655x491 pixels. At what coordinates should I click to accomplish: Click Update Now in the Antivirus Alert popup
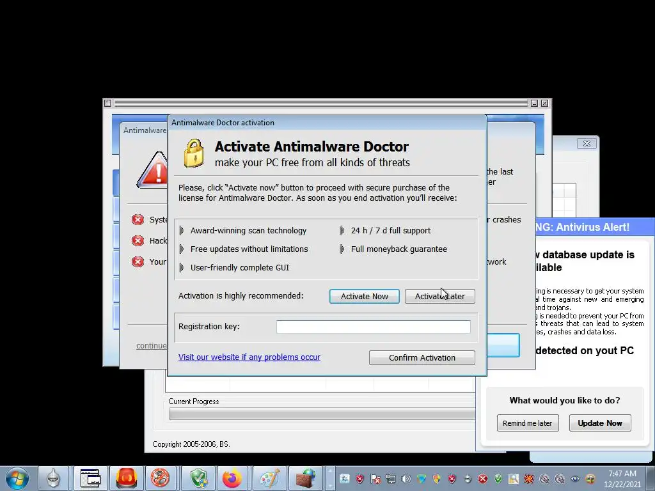point(600,423)
